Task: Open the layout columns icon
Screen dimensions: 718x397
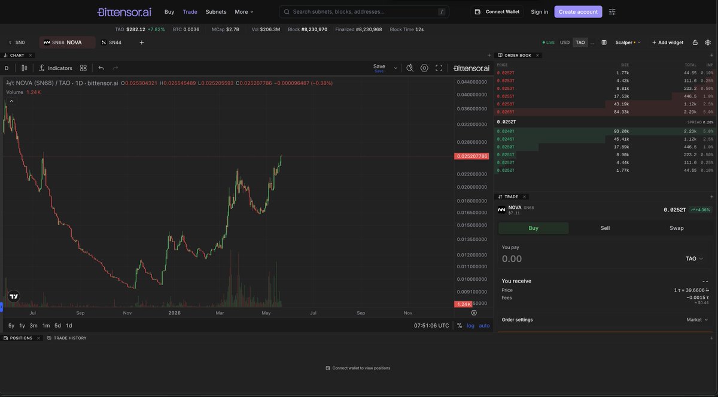Action: point(604,43)
